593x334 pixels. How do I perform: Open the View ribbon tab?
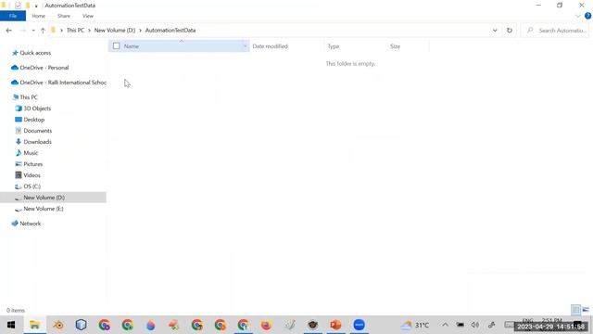click(88, 16)
